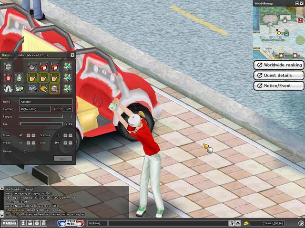The image size is (305, 228).
Task: Open Worldwide ranking
Action: (279, 65)
